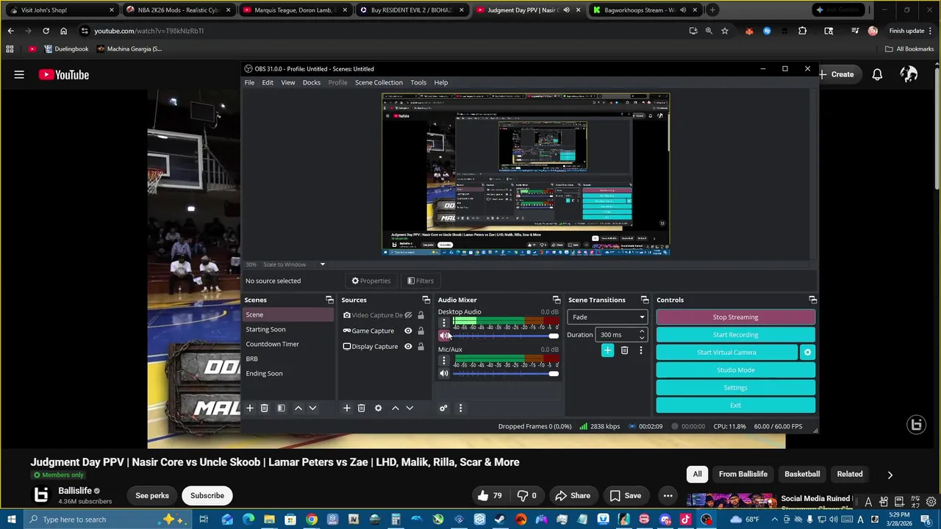The image size is (941, 529).
Task: Open Desktop Audio three-dot options
Action: (443, 323)
